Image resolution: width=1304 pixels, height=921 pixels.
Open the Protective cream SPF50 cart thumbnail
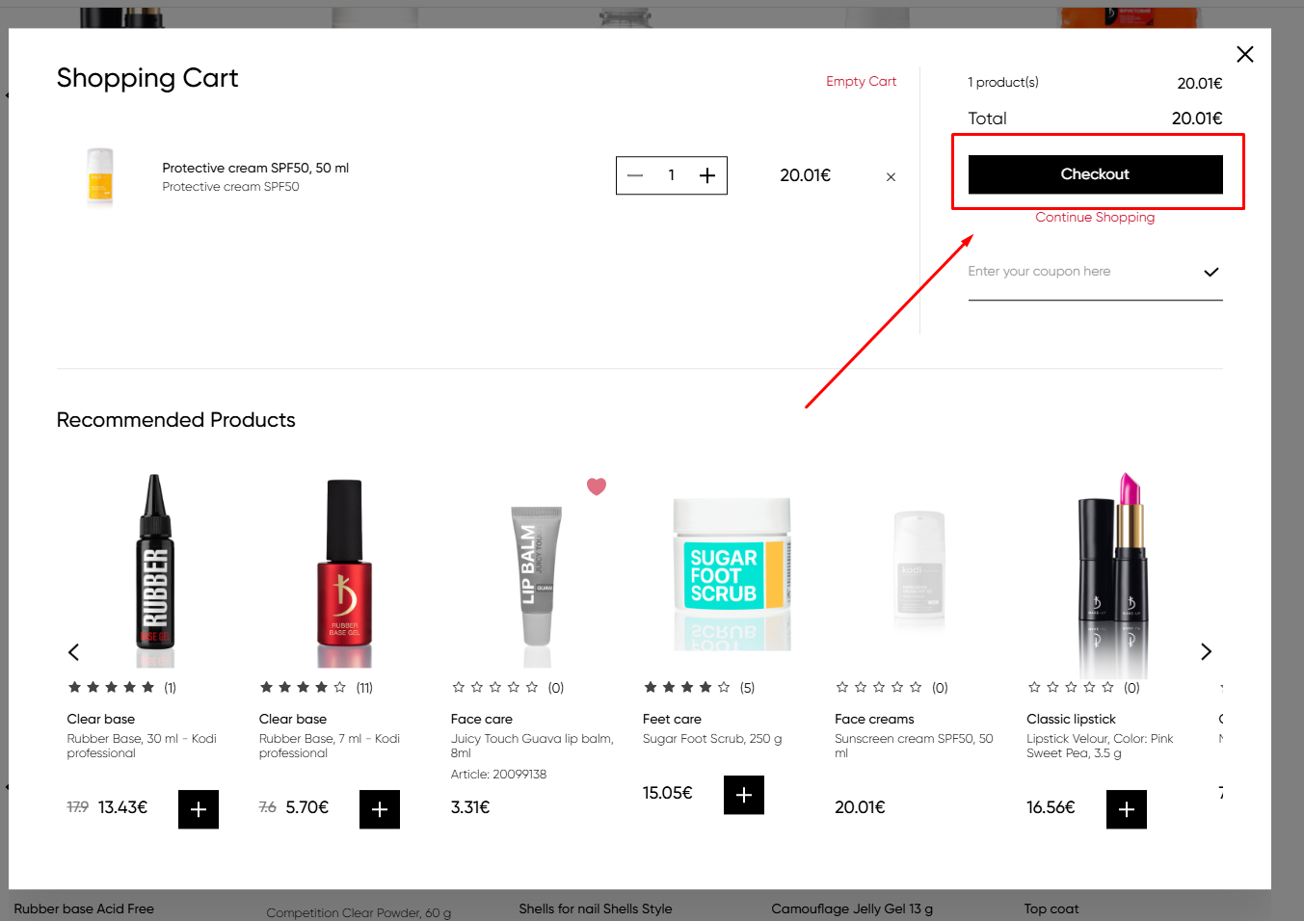[100, 176]
